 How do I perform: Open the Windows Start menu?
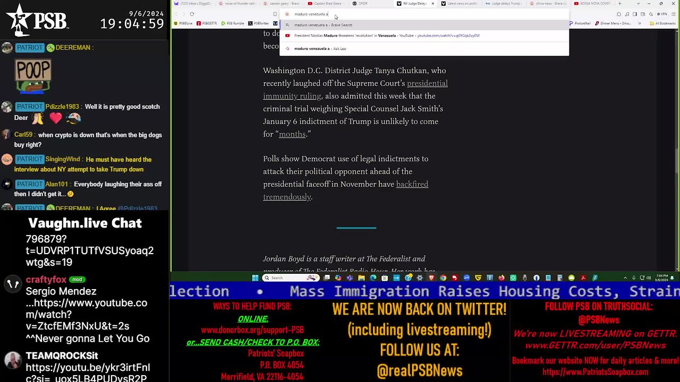pos(254,278)
